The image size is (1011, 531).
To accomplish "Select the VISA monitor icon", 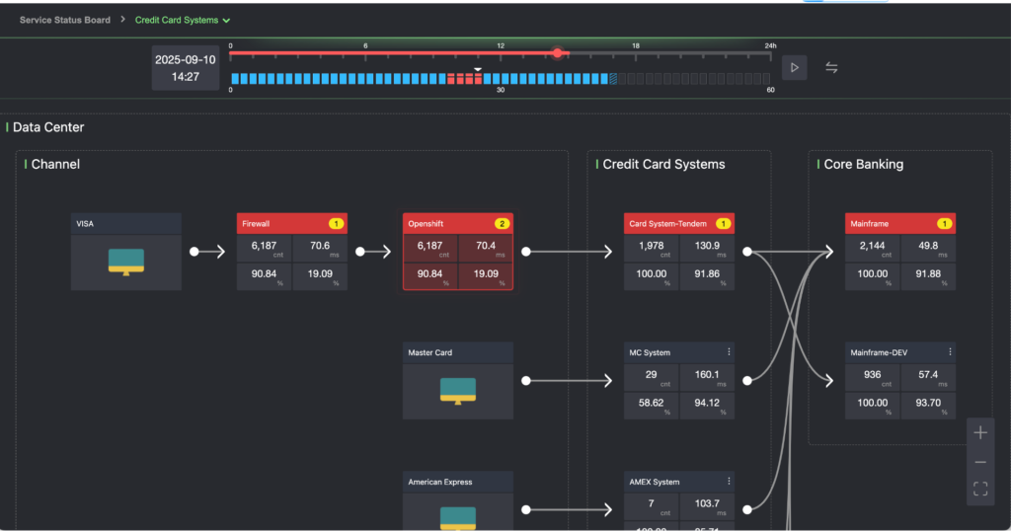I will 126,262.
